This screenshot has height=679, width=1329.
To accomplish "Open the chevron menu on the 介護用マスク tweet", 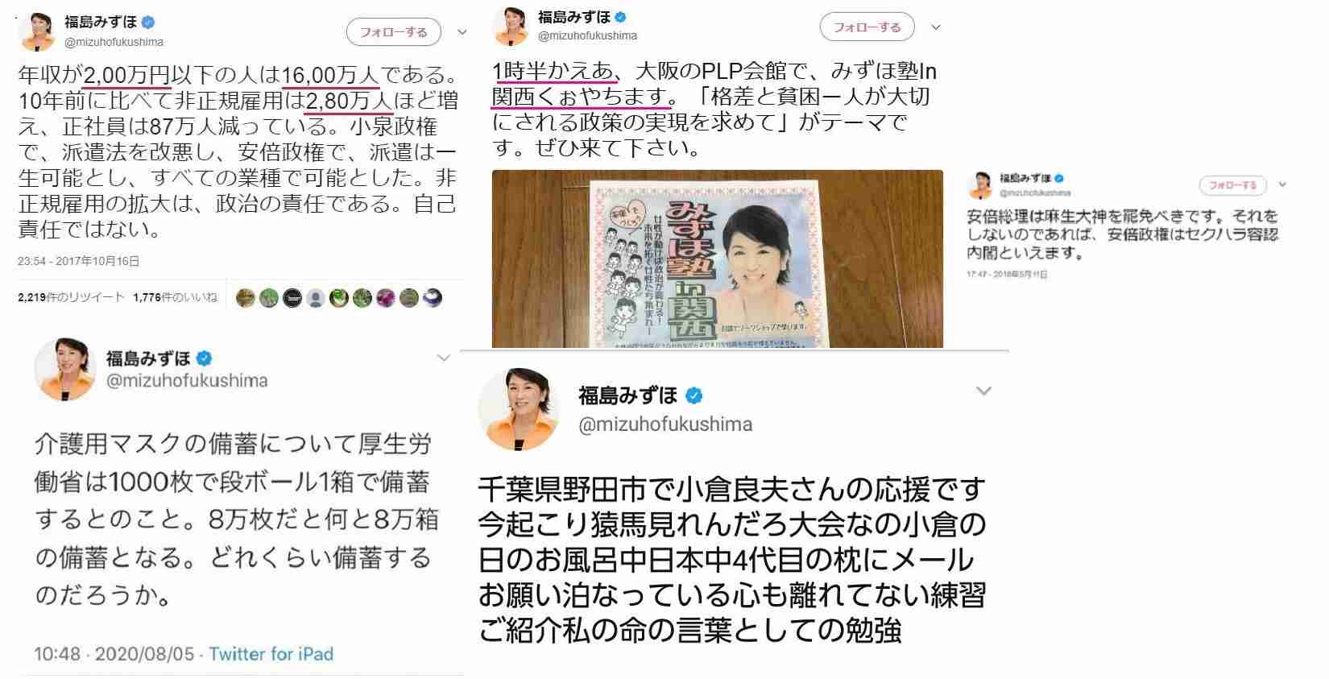I will pyautogui.click(x=443, y=358).
